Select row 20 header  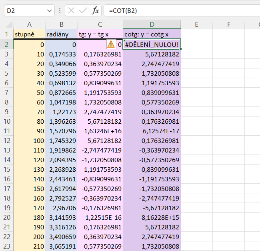click(x=6, y=218)
